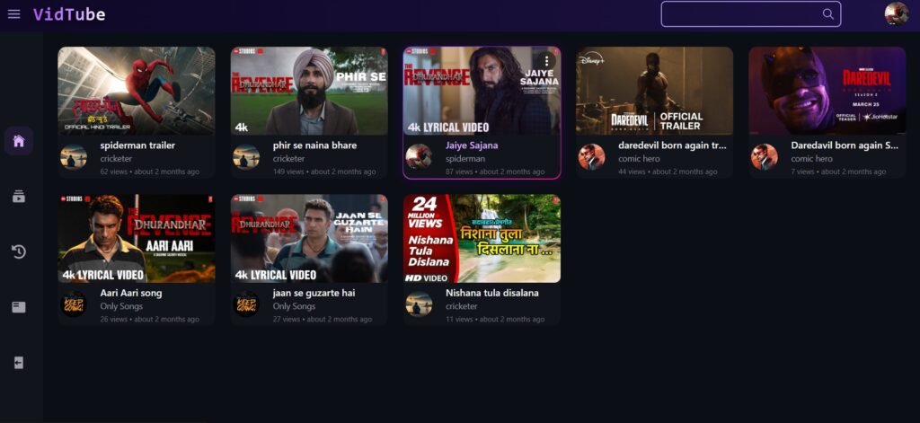Click Only Songs avatar beside Aari Aari song

[x=74, y=304]
